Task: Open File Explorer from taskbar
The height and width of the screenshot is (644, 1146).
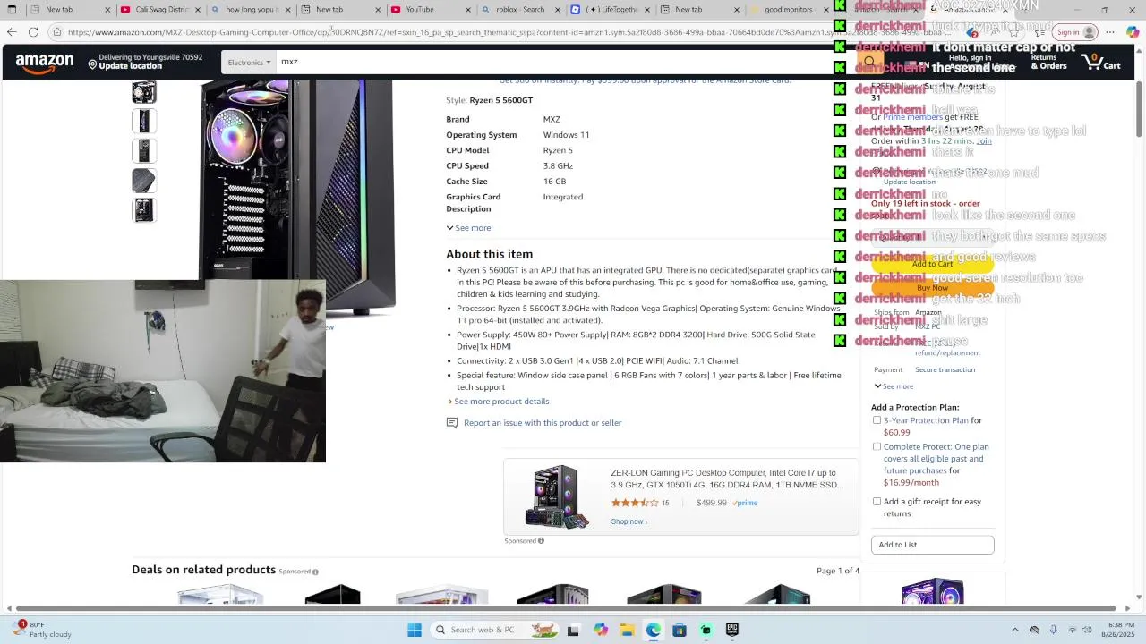Action: pos(627,630)
